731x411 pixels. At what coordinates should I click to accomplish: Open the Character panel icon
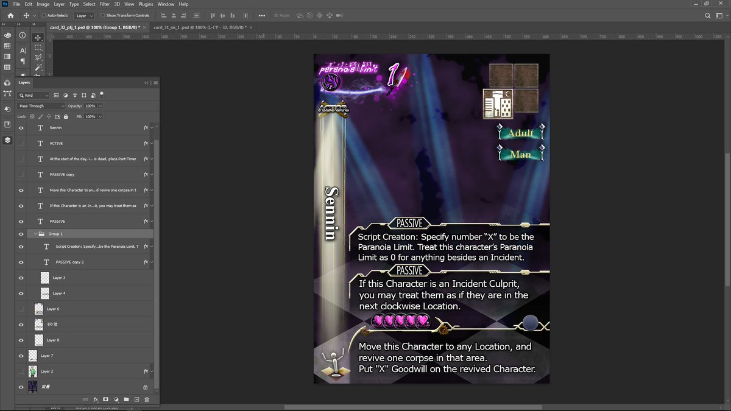click(23, 51)
